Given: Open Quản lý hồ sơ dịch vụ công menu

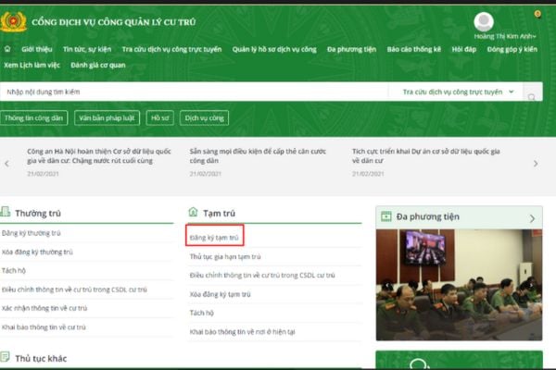Looking at the screenshot, I should coord(273,48).
